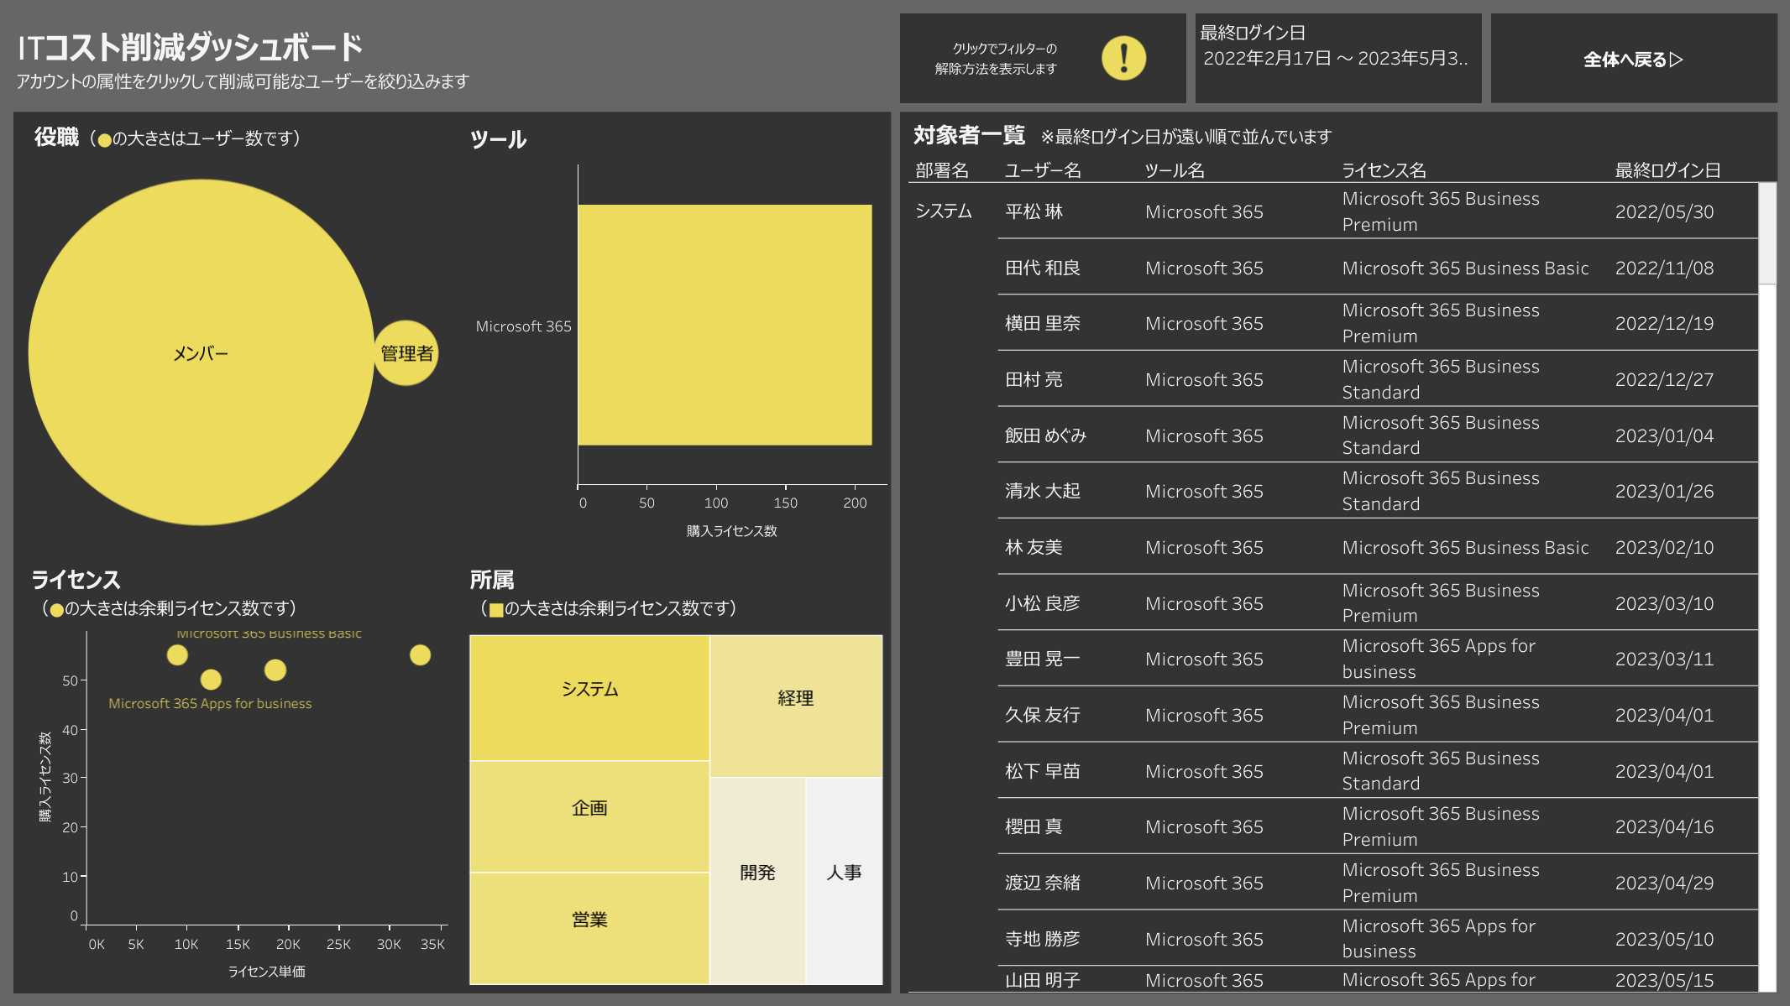Select the 企画 treemap tile
The width and height of the screenshot is (1790, 1006).
click(589, 816)
